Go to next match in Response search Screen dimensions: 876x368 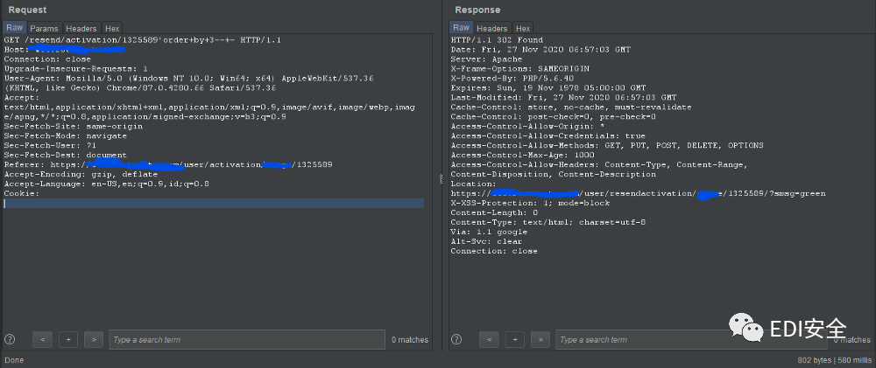(x=540, y=339)
